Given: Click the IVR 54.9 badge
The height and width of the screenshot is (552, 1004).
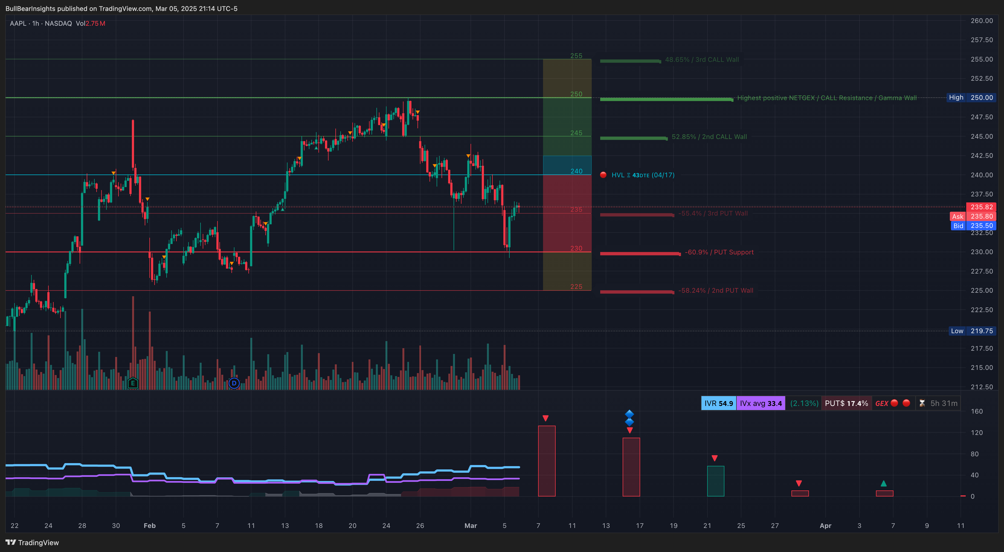Looking at the screenshot, I should pyautogui.click(x=719, y=403).
